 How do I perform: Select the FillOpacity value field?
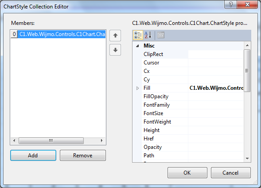pos(216,96)
